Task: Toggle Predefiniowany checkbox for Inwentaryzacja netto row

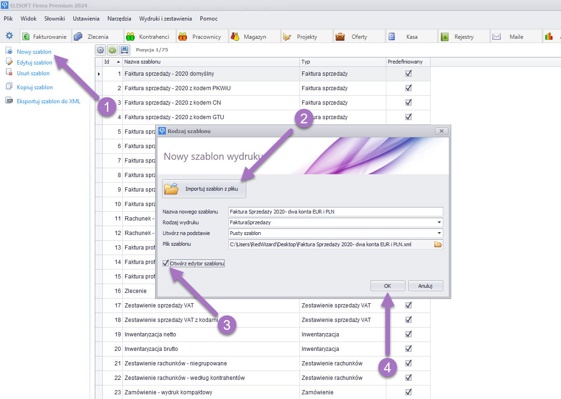Action: 408,334
